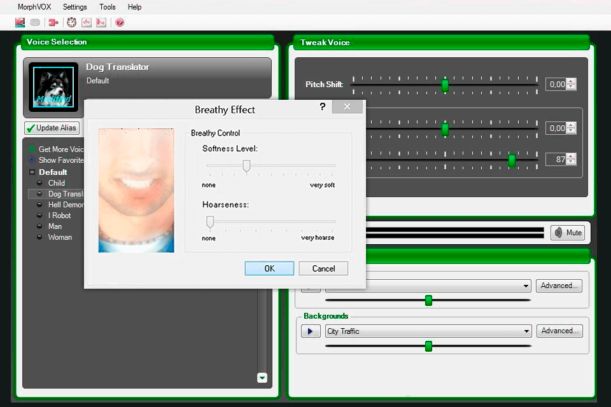Image resolution: width=611 pixels, height=407 pixels.
Task: Click Cancel in Breathy Effect dialog
Action: click(323, 268)
